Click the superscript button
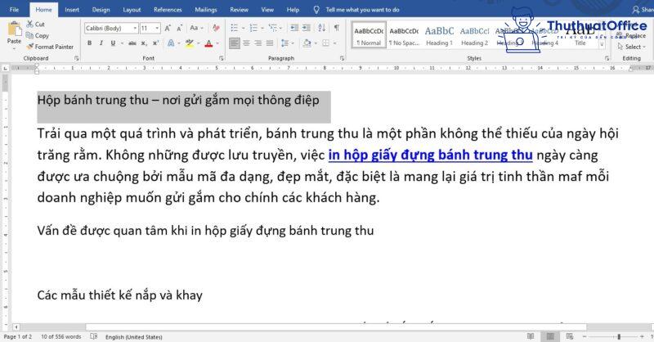Viewport: 654px width, 342px height. point(155,43)
